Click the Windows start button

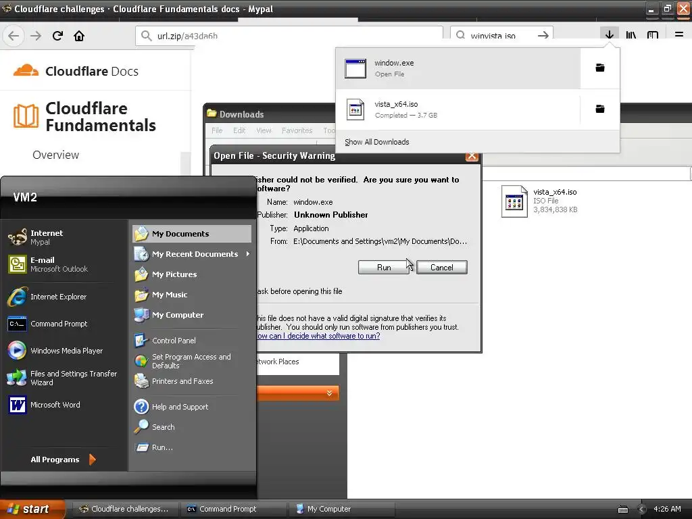click(32, 509)
